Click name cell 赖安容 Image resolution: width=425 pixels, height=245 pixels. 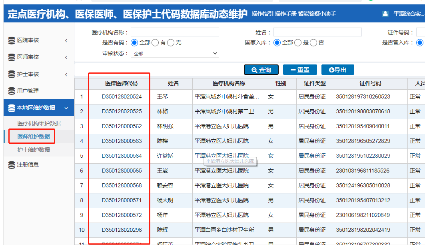(x=165, y=186)
